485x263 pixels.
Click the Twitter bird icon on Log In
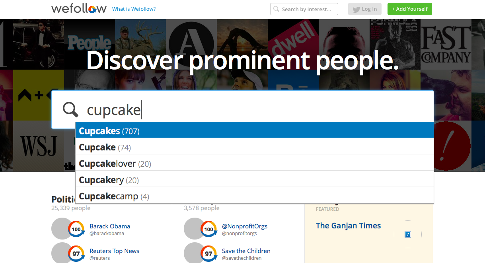[356, 9]
